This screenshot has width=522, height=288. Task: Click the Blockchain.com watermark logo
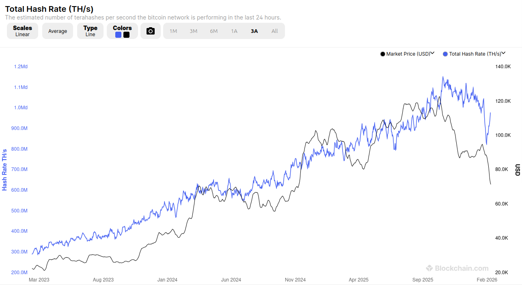(x=457, y=268)
